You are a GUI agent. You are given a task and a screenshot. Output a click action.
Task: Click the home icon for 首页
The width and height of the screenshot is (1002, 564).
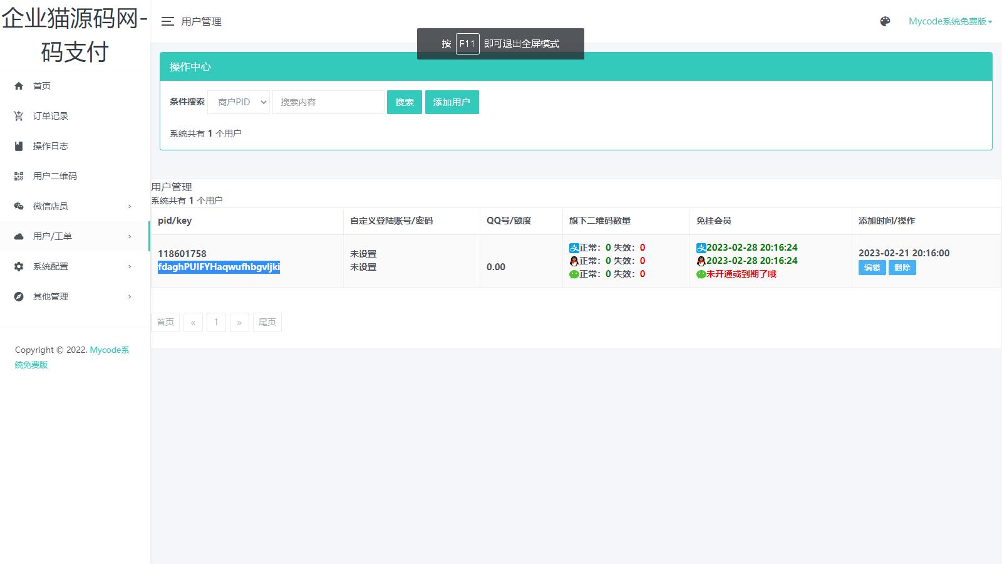click(x=19, y=86)
